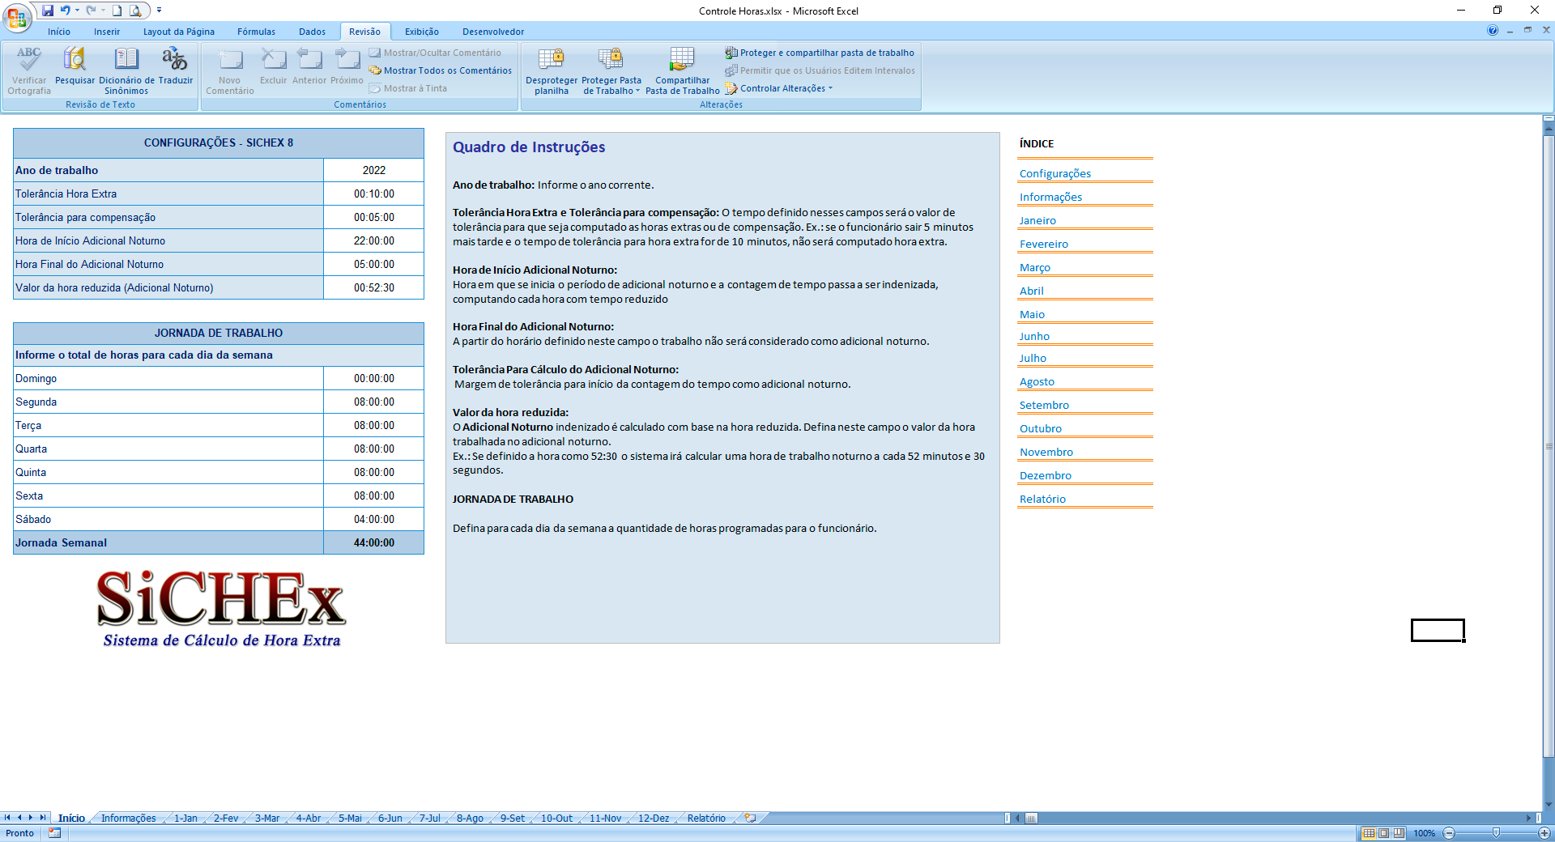Follow Março link in index
The width and height of the screenshot is (1555, 842).
pyautogui.click(x=1035, y=267)
